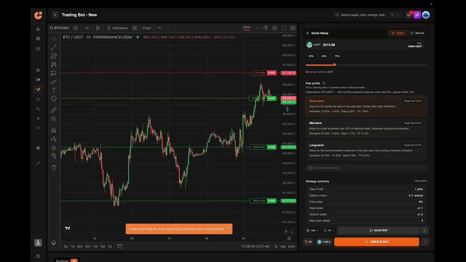Image resolution: width=466 pixels, height=262 pixels.
Task: Open the No saved templates dropdown
Action: (x=366, y=168)
